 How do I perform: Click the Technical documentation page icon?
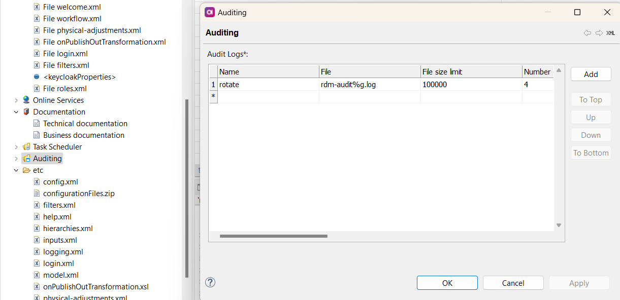click(37, 123)
